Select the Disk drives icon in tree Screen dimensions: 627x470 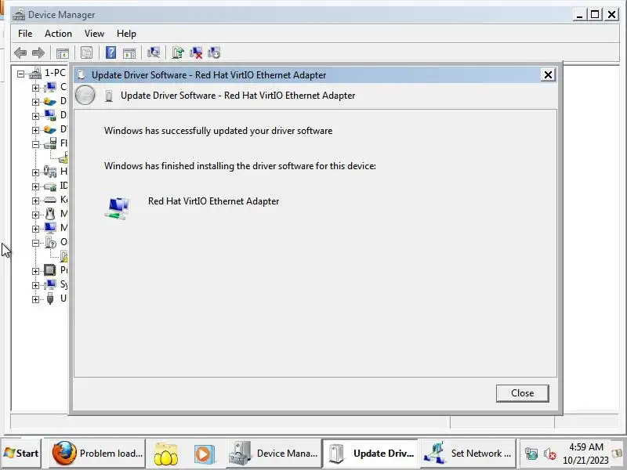tap(50, 101)
